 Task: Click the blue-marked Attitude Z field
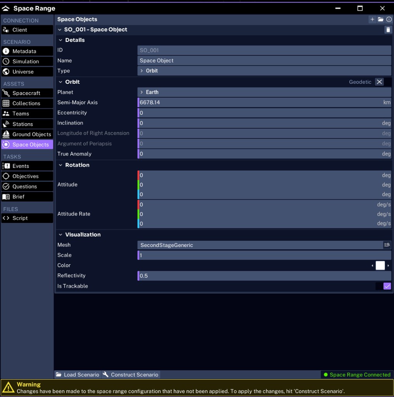tap(264, 194)
